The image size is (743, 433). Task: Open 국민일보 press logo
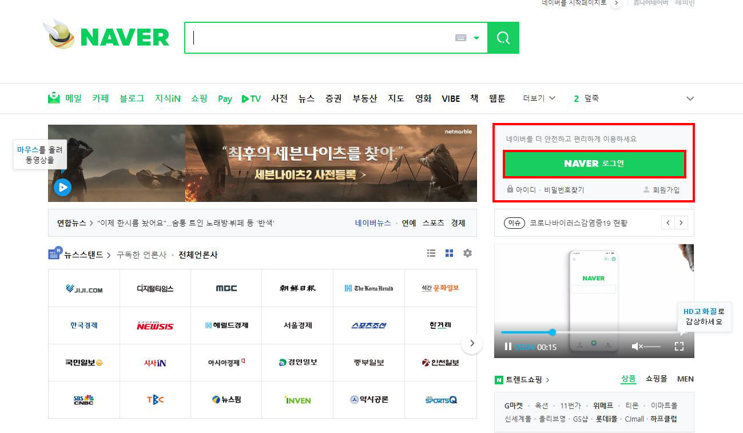[84, 363]
